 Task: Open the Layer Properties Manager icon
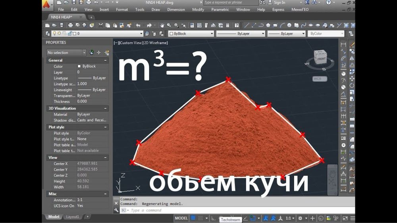pos(47,33)
